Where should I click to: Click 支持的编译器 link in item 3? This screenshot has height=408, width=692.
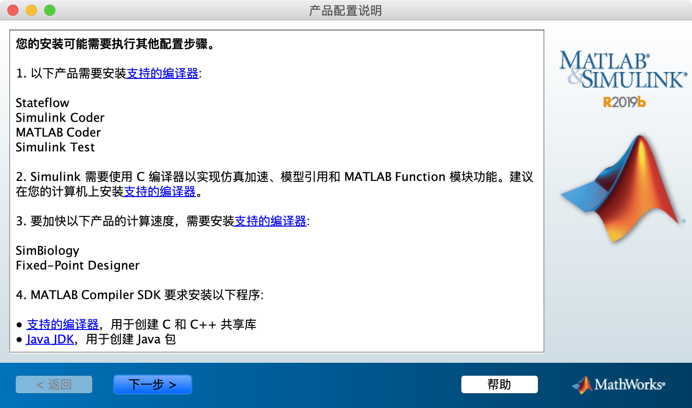tap(270, 221)
